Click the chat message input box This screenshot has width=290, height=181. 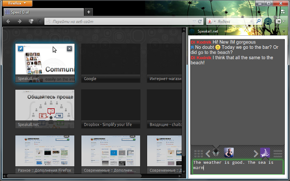click(237, 166)
